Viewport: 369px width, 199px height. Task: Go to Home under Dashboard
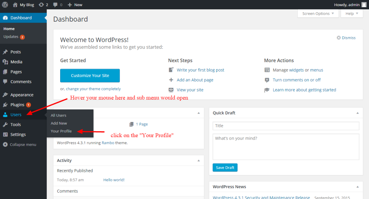pyautogui.click(x=9, y=29)
